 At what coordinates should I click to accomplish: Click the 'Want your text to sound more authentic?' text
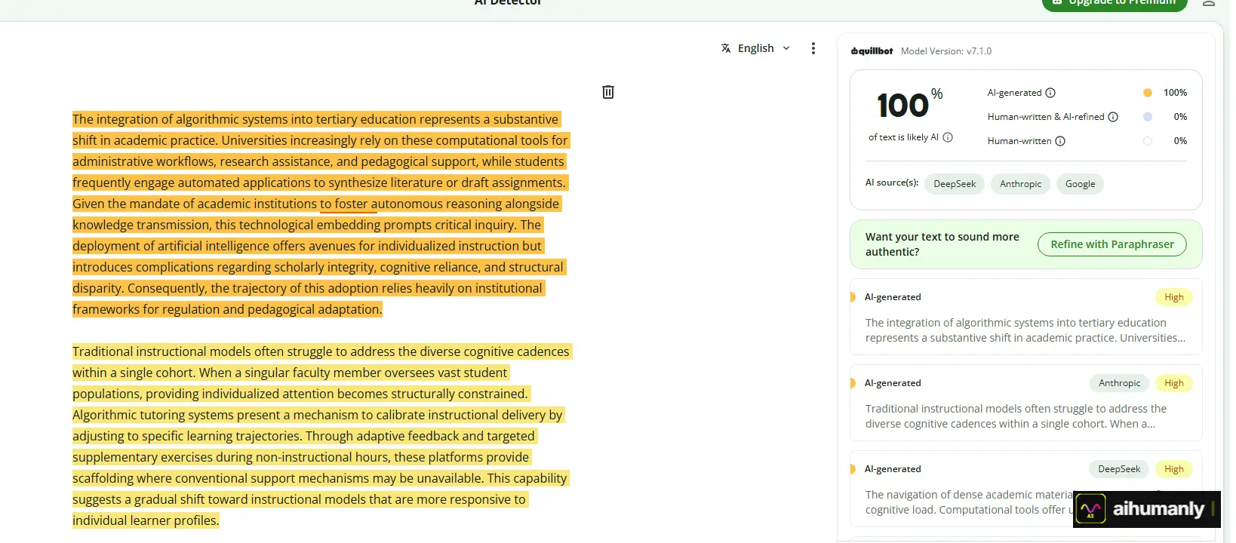tap(942, 244)
